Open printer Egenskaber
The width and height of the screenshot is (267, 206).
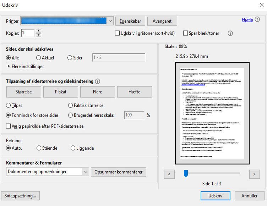pos(130,21)
